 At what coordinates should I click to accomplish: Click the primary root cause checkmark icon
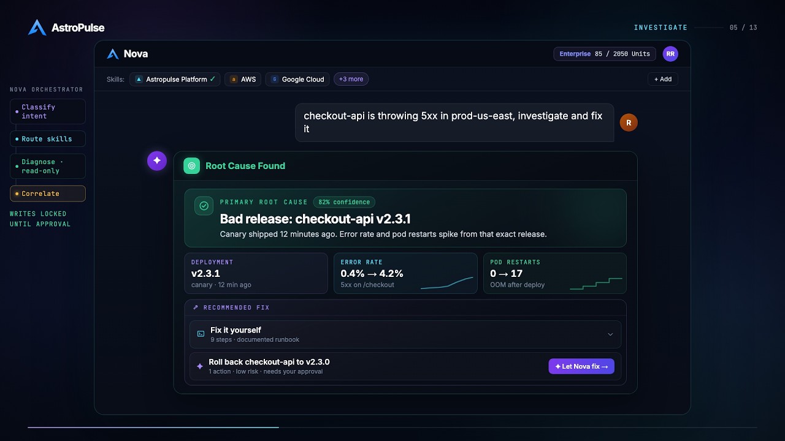pos(204,206)
